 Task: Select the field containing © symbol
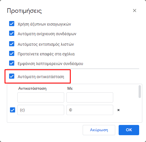(x=90, y=110)
